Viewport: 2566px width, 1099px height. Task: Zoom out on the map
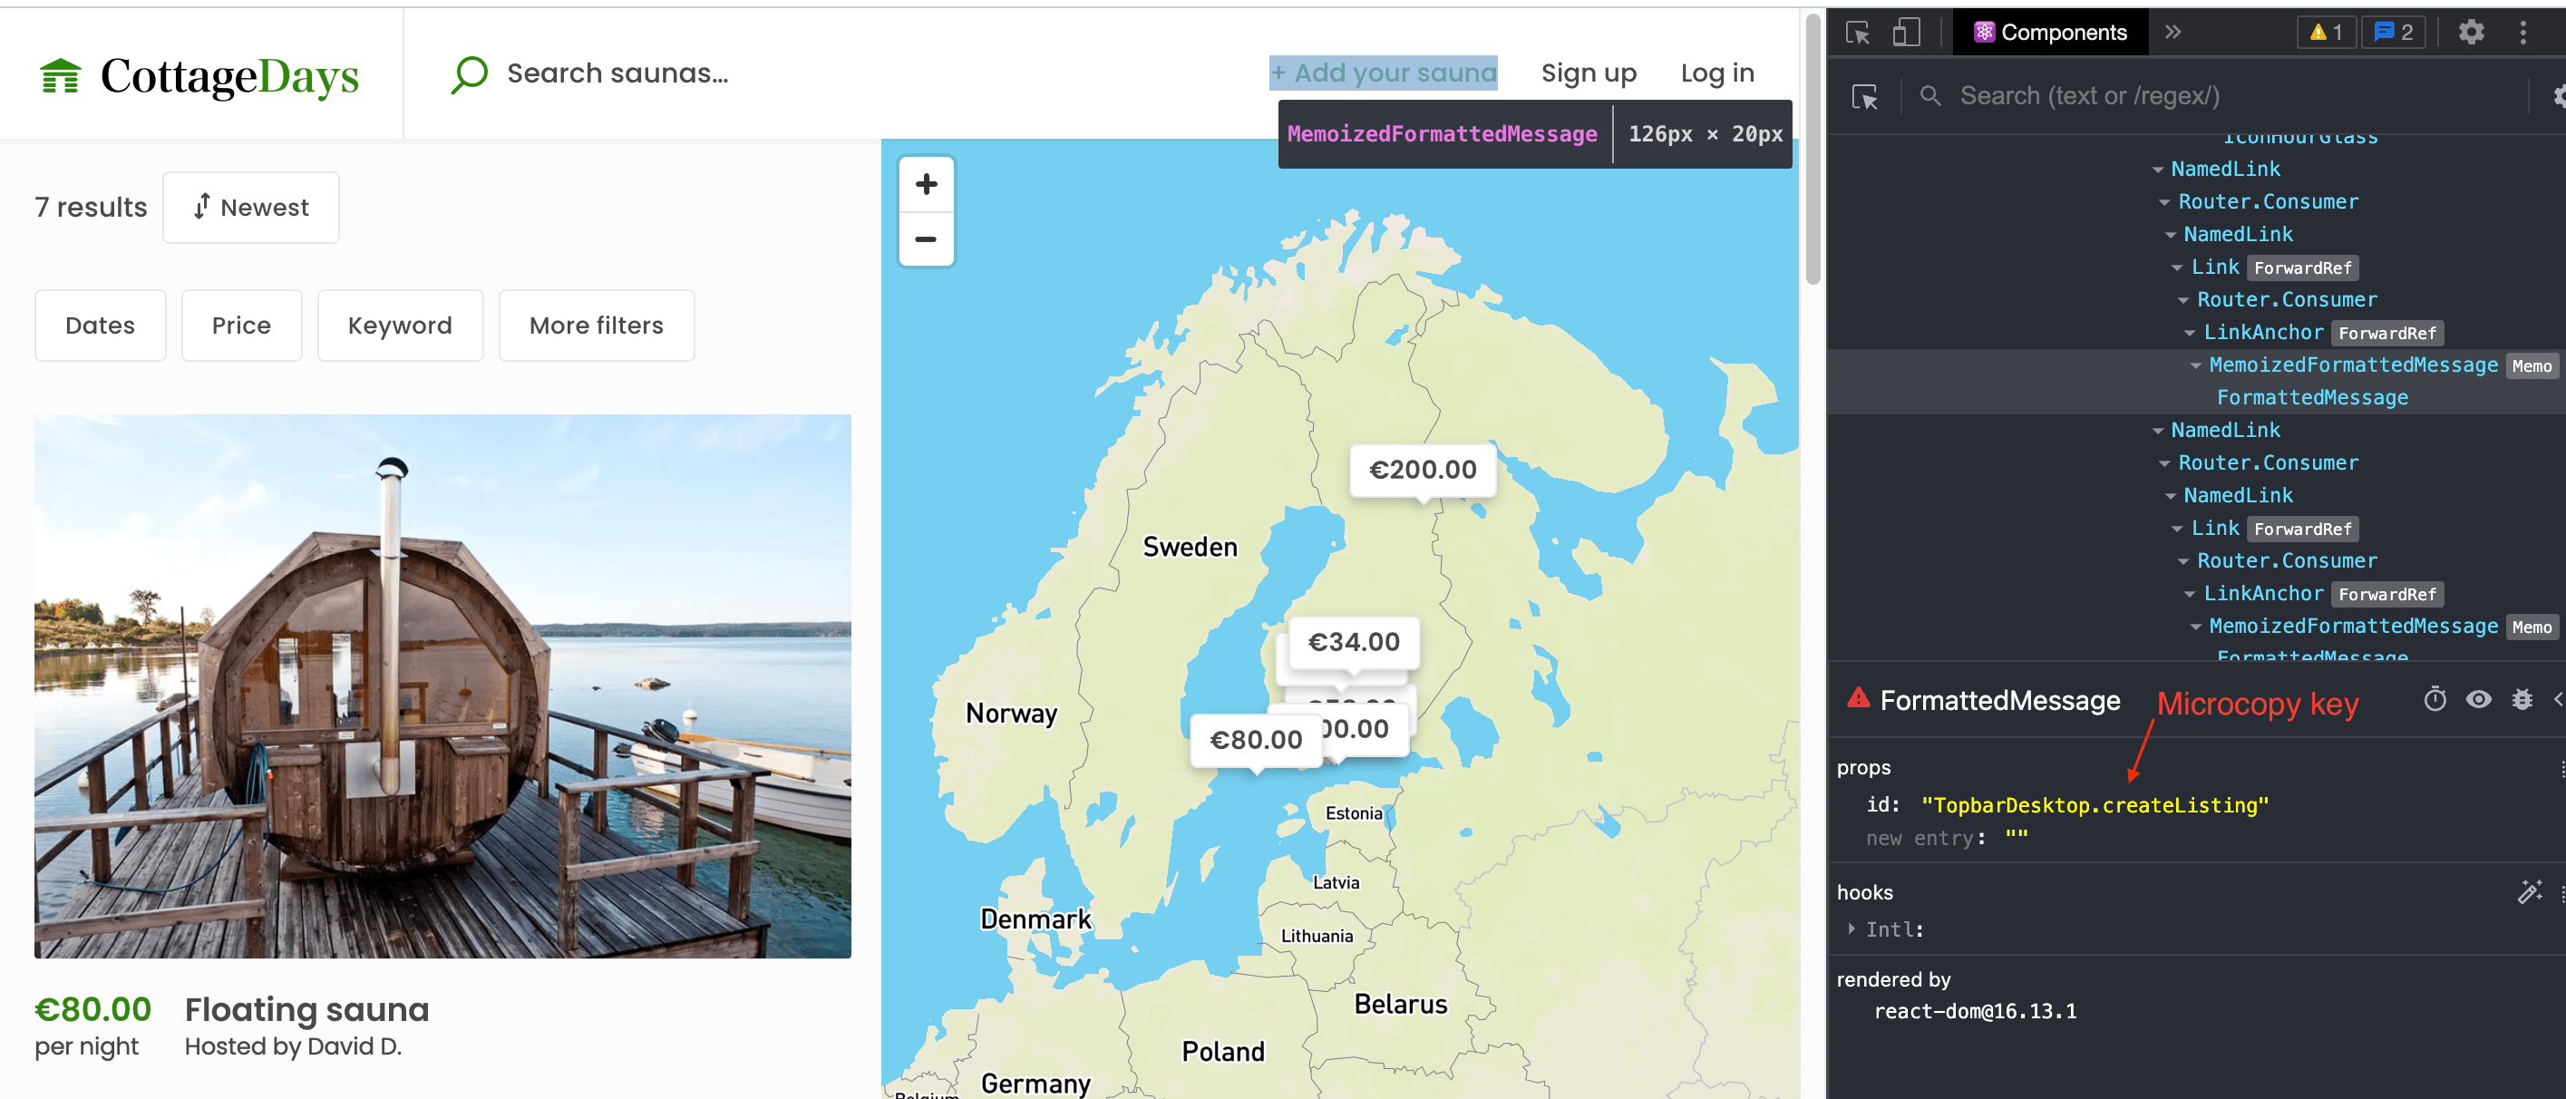(x=926, y=239)
